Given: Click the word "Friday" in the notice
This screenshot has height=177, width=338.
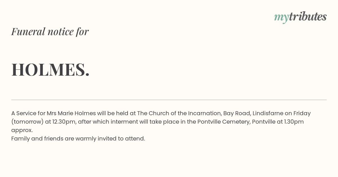Looking at the screenshot, I should [302, 114].
